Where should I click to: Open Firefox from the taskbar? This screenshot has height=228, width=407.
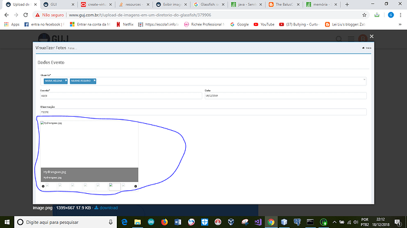[165, 222]
